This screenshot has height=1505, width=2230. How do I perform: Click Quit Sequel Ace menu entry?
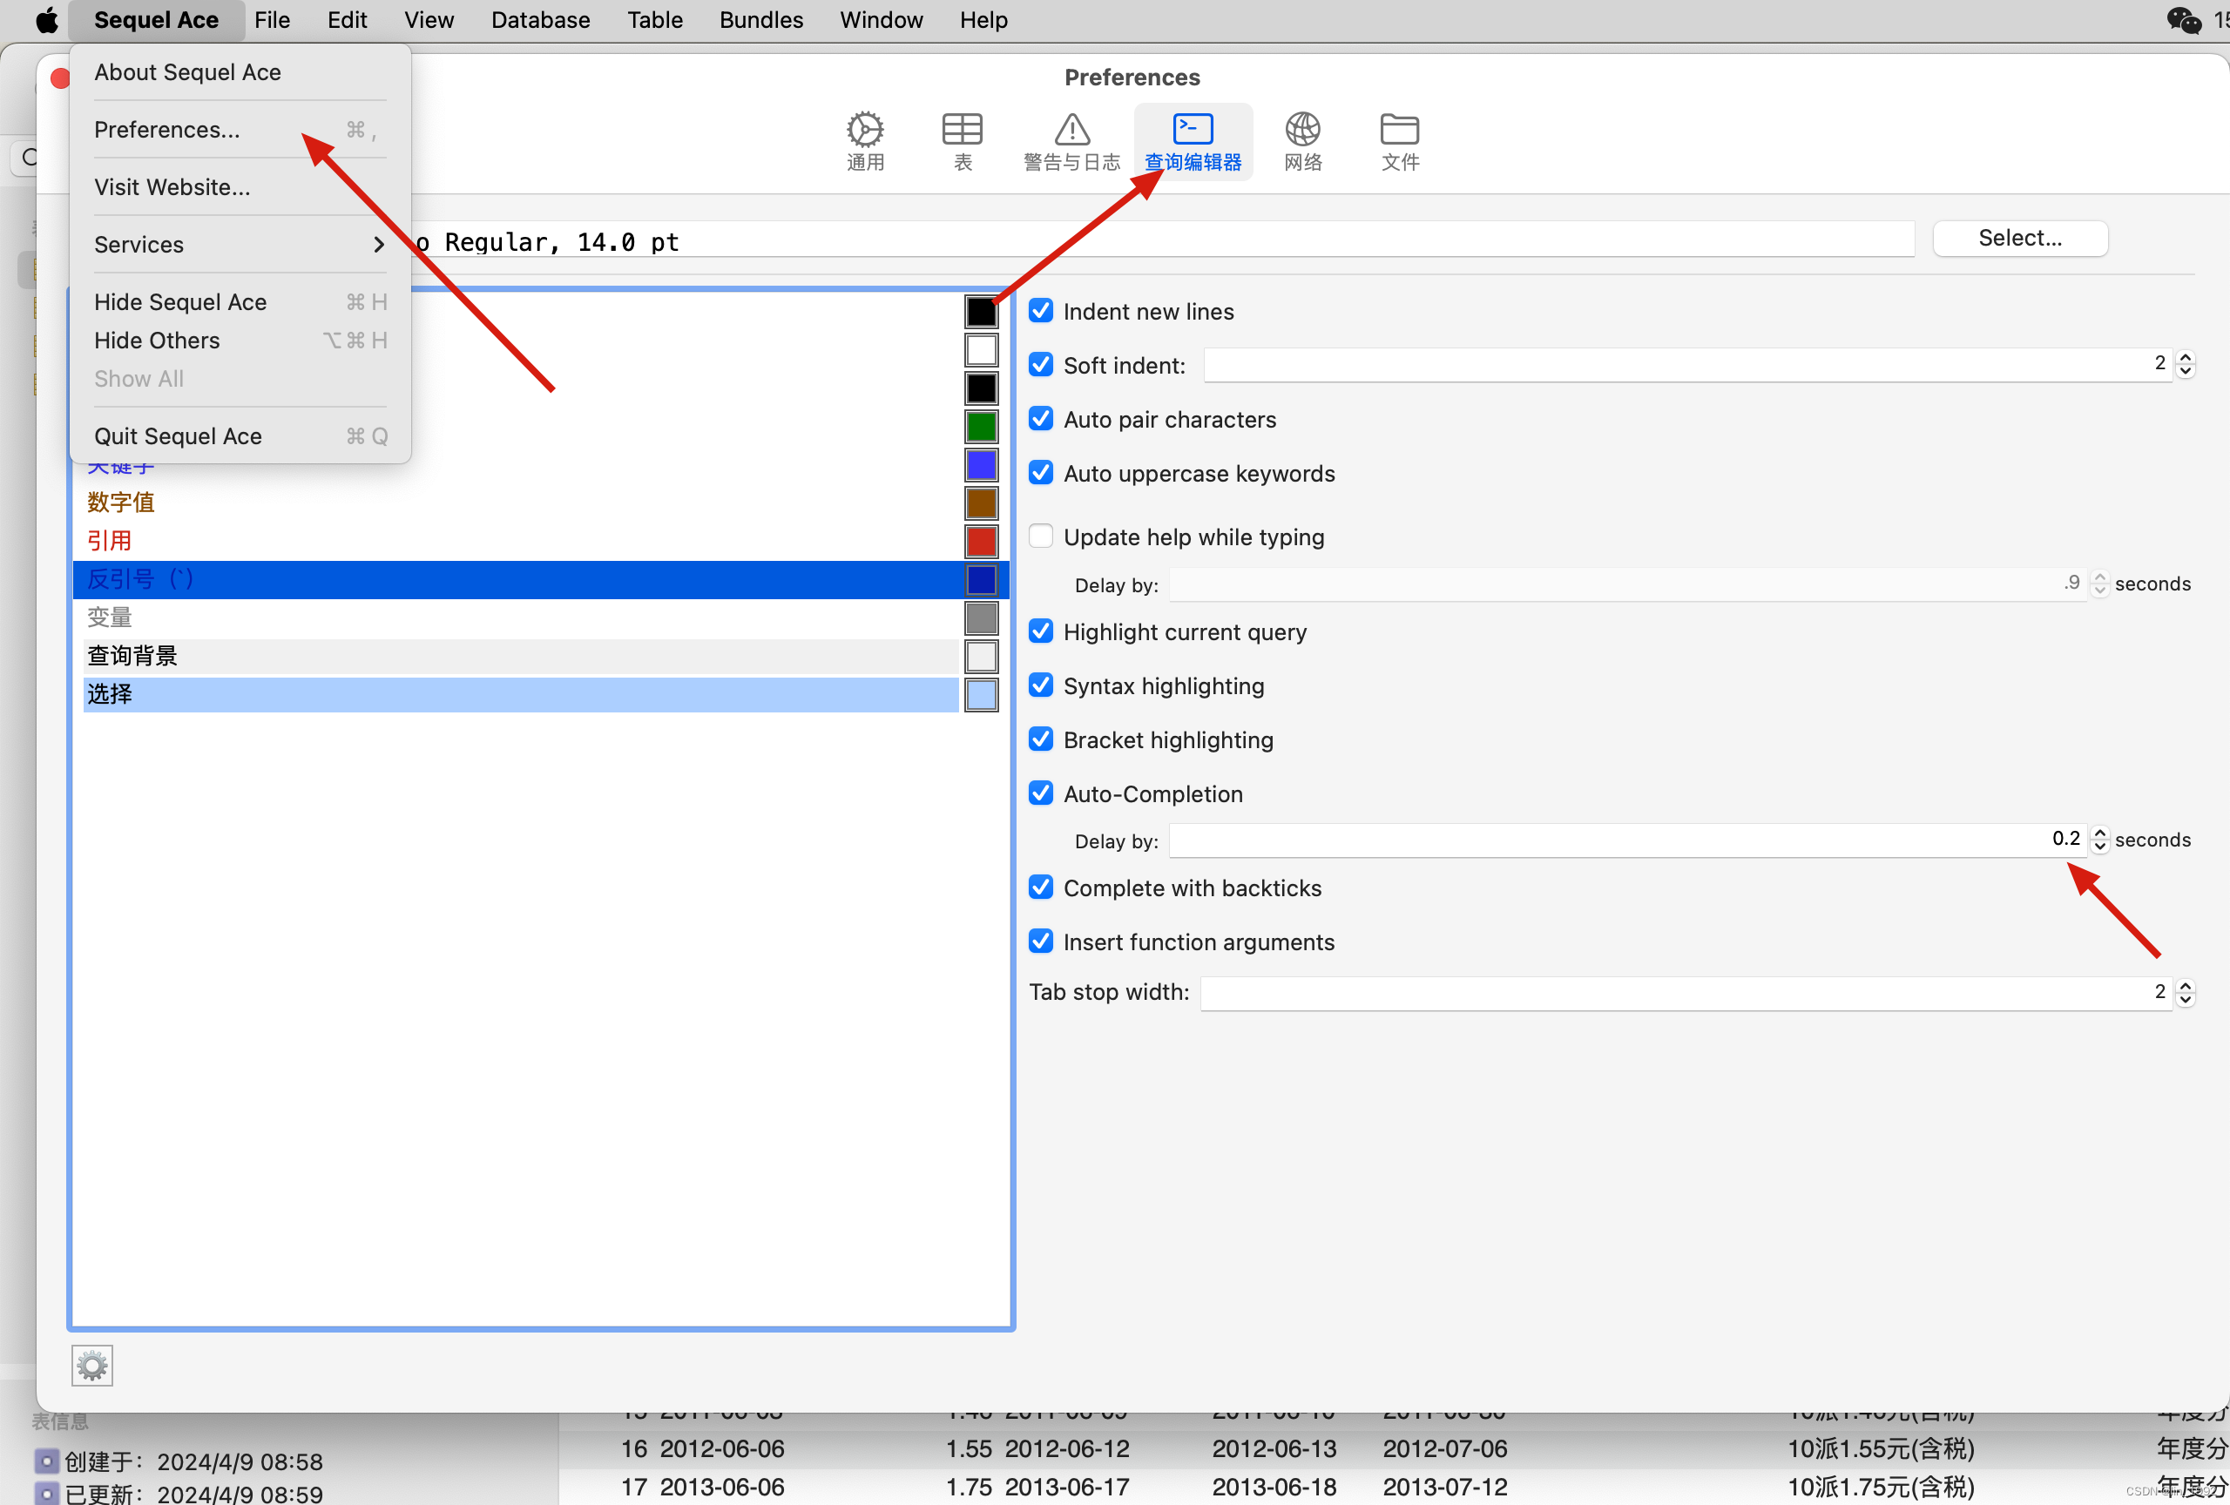pos(178,436)
